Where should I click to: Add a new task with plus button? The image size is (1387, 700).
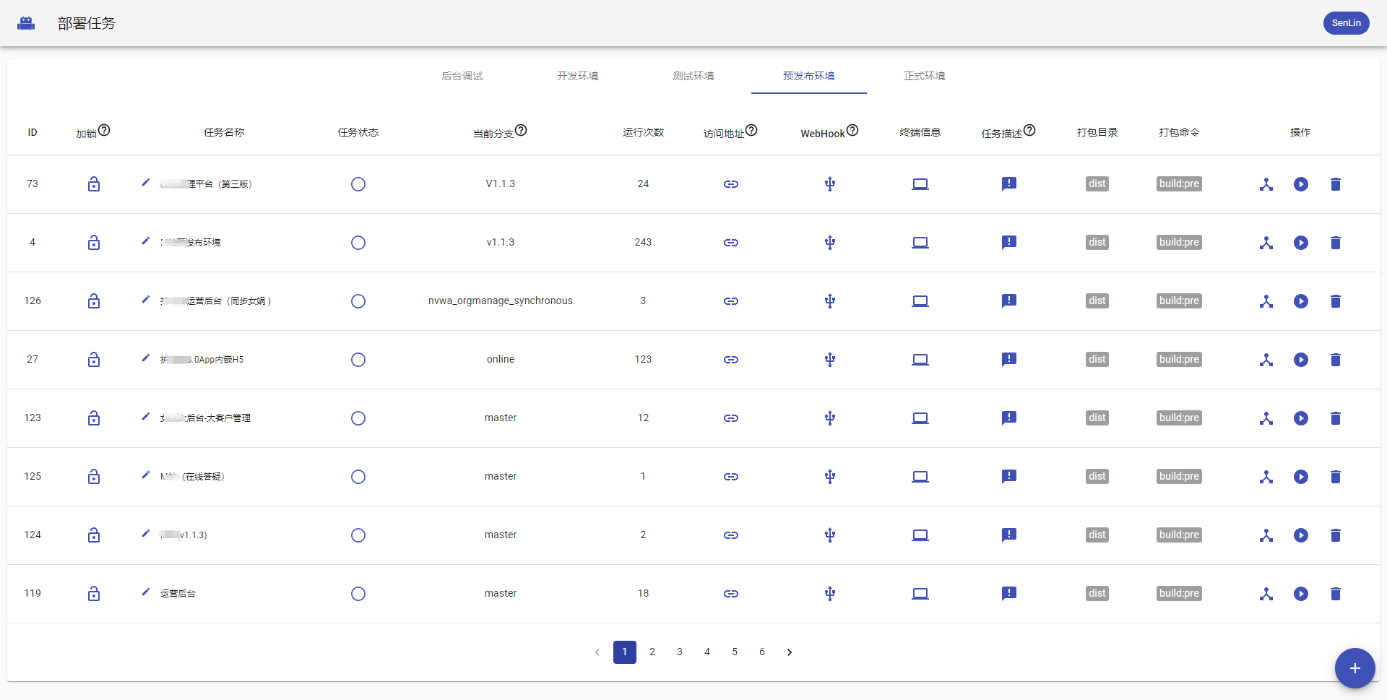1355,668
